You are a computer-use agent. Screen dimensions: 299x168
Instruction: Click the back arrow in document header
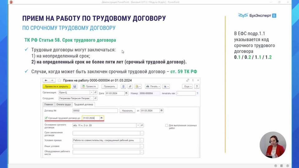[x=46, y=80]
